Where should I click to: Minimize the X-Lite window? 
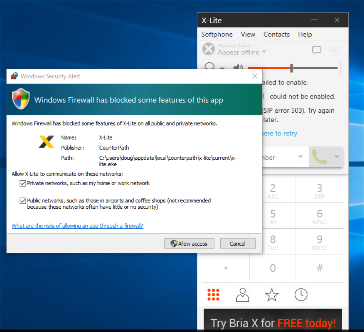(x=314, y=20)
